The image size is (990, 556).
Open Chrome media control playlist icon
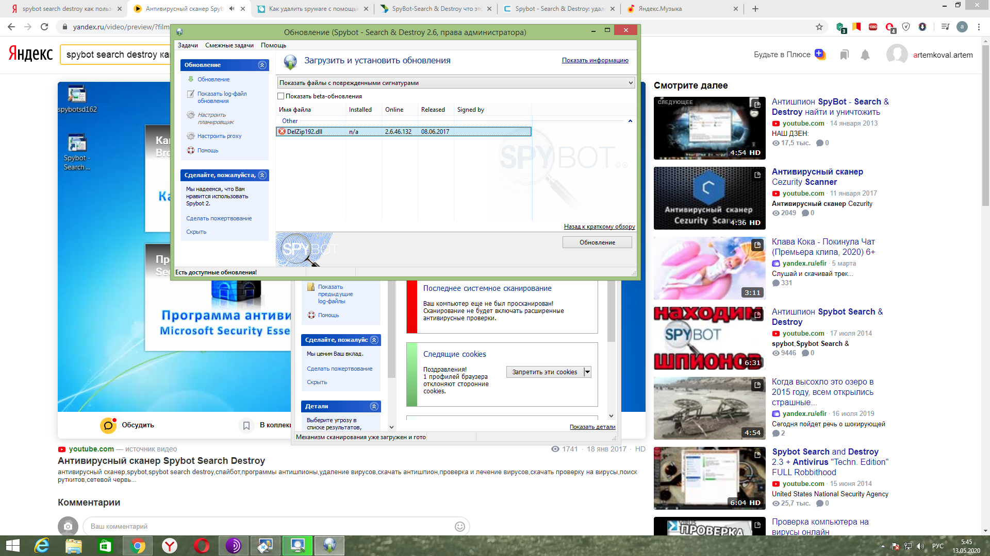945,27
